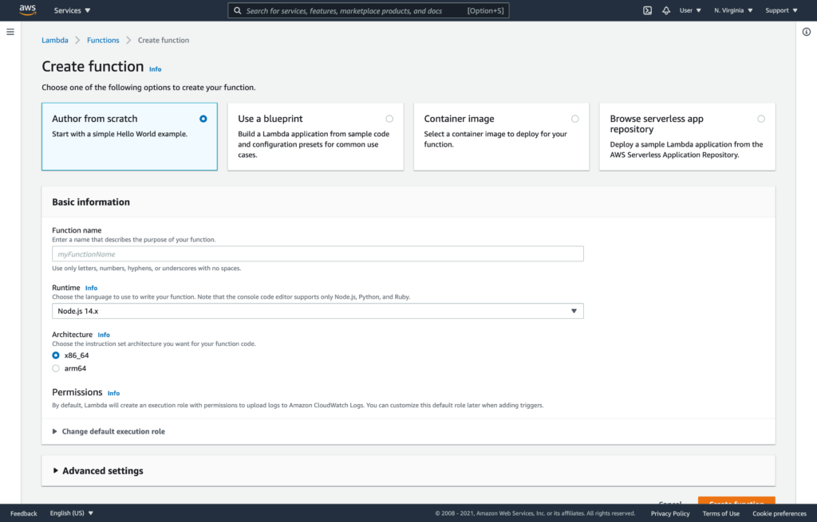Open the Runtime Node.js 14.x dropdown
The width and height of the screenshot is (817, 522).
[x=318, y=312]
